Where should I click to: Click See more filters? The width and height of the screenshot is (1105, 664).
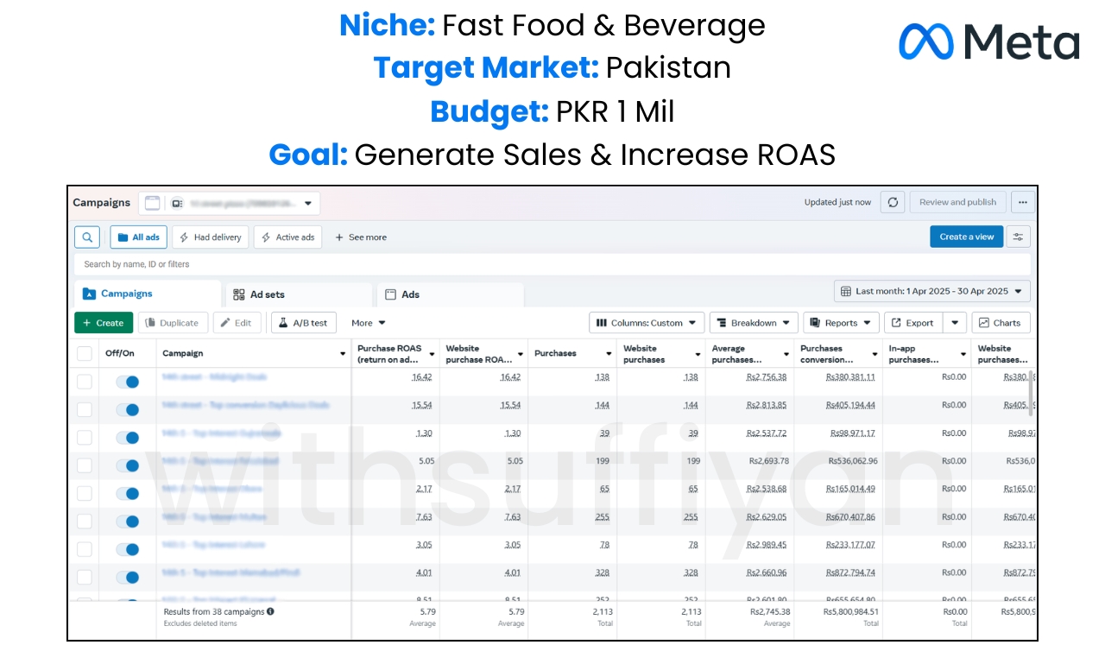pyautogui.click(x=361, y=237)
